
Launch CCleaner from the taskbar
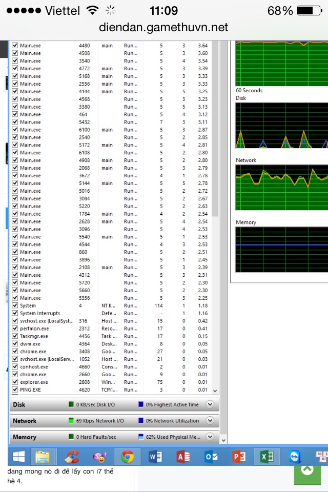(x=72, y=456)
